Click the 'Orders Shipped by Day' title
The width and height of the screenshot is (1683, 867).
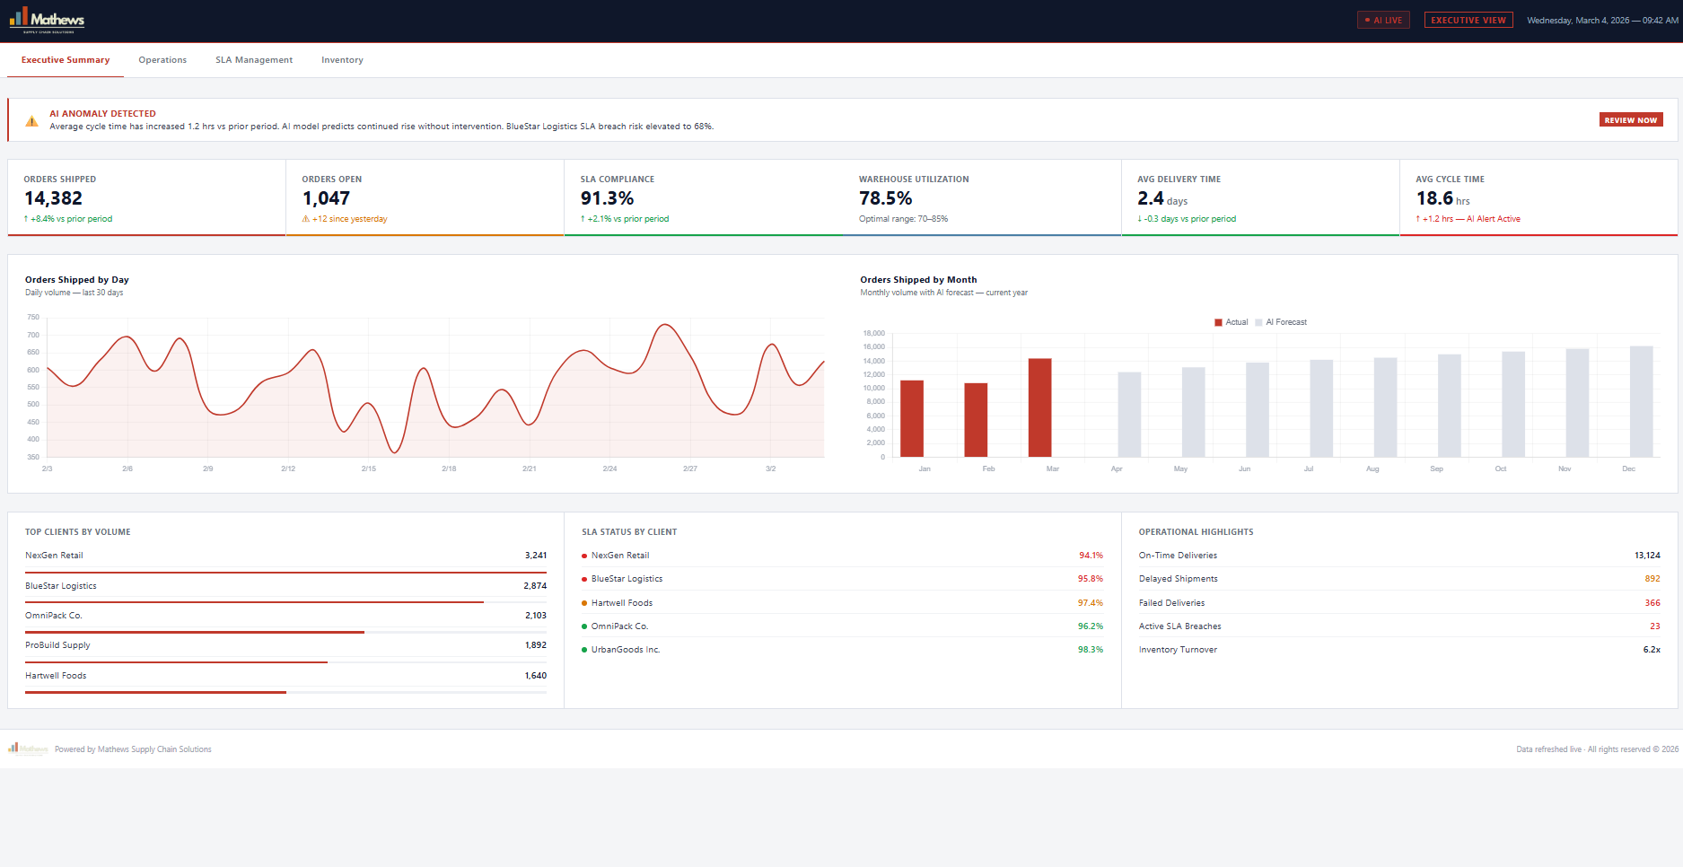point(77,280)
